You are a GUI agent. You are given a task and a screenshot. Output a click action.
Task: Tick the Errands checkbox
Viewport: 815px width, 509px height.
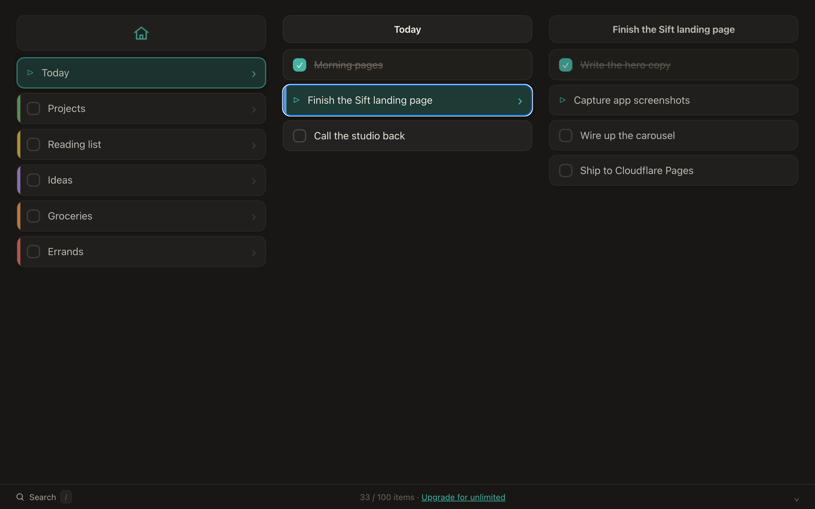click(33, 251)
